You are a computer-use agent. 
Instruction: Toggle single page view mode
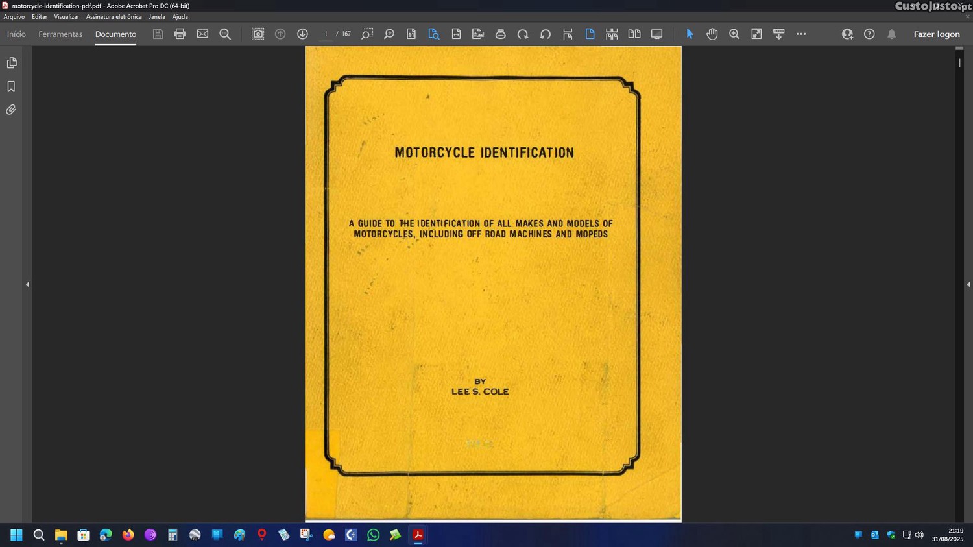click(x=590, y=34)
